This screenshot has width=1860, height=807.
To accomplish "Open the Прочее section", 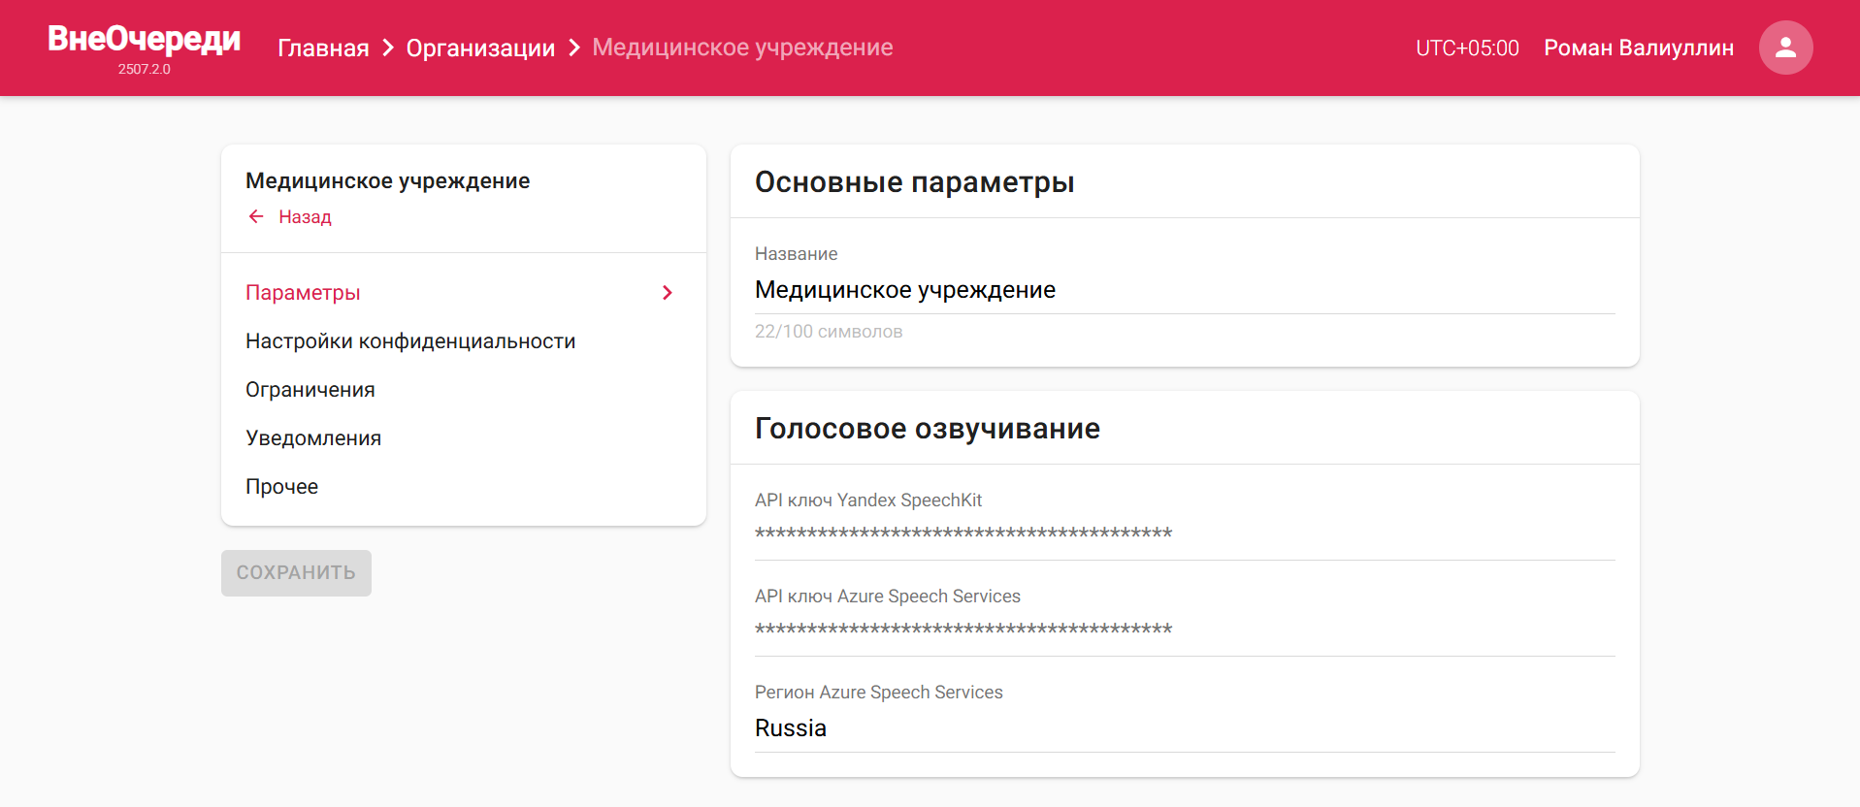I will click(464, 487).
